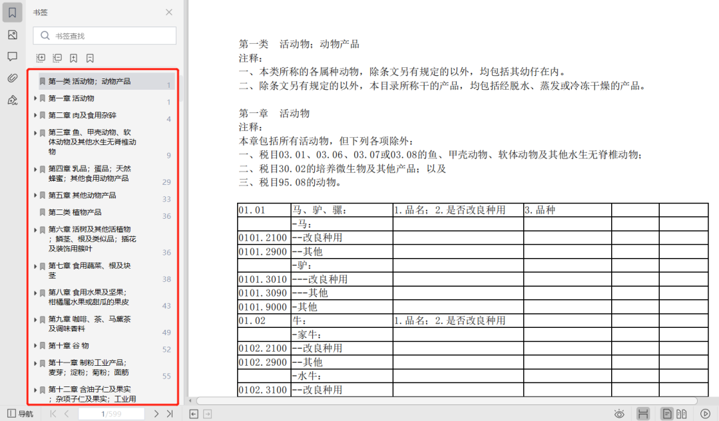Switch to single page view icon

point(667,414)
